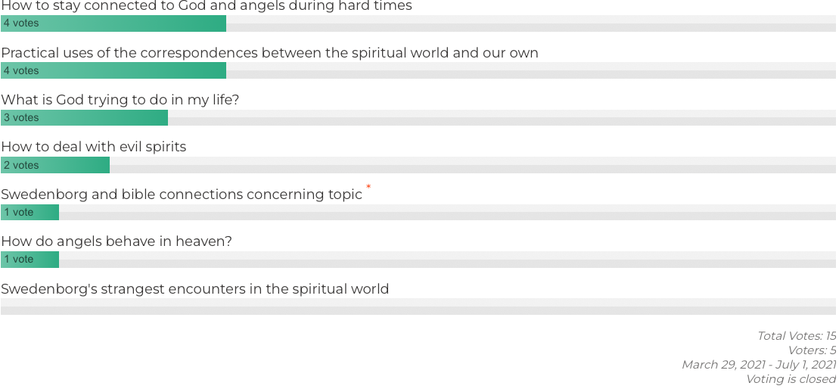Viewport: 839px width, 389px height.
Task: Click the 'March 29, 2021 - July 1, 2021' date range
Action: (758, 365)
